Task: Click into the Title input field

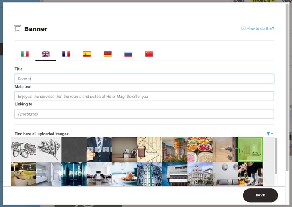Action: coord(144,79)
